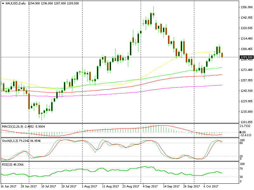The height and width of the screenshot is (190, 254).
Task: Select price axis value 1356.980
Action: tap(247, 7)
